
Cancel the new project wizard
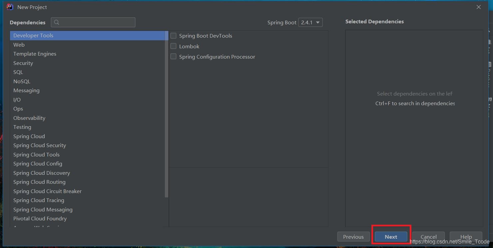click(x=428, y=237)
